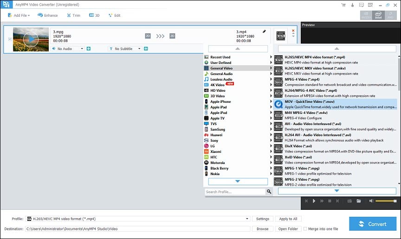401x239 pixels.
Task: Select Sony device category
Action: coord(238,140)
